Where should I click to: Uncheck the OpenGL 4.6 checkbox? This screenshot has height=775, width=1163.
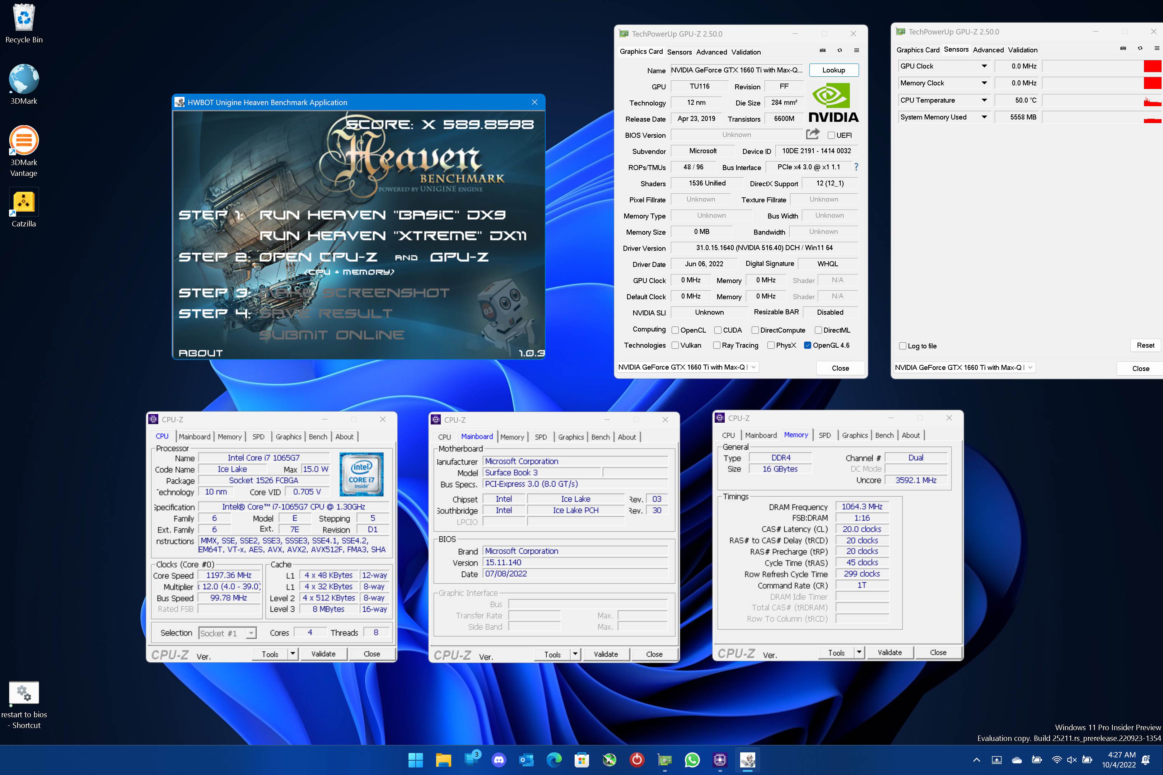[808, 346]
